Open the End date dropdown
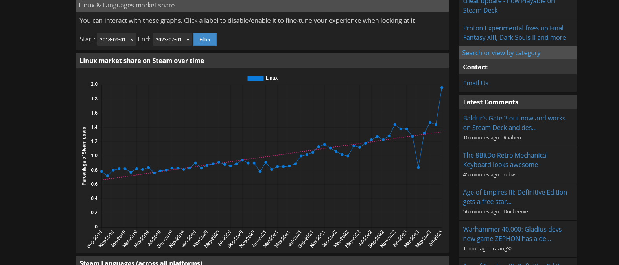Image resolution: width=619 pixels, height=265 pixels. tap(172, 39)
